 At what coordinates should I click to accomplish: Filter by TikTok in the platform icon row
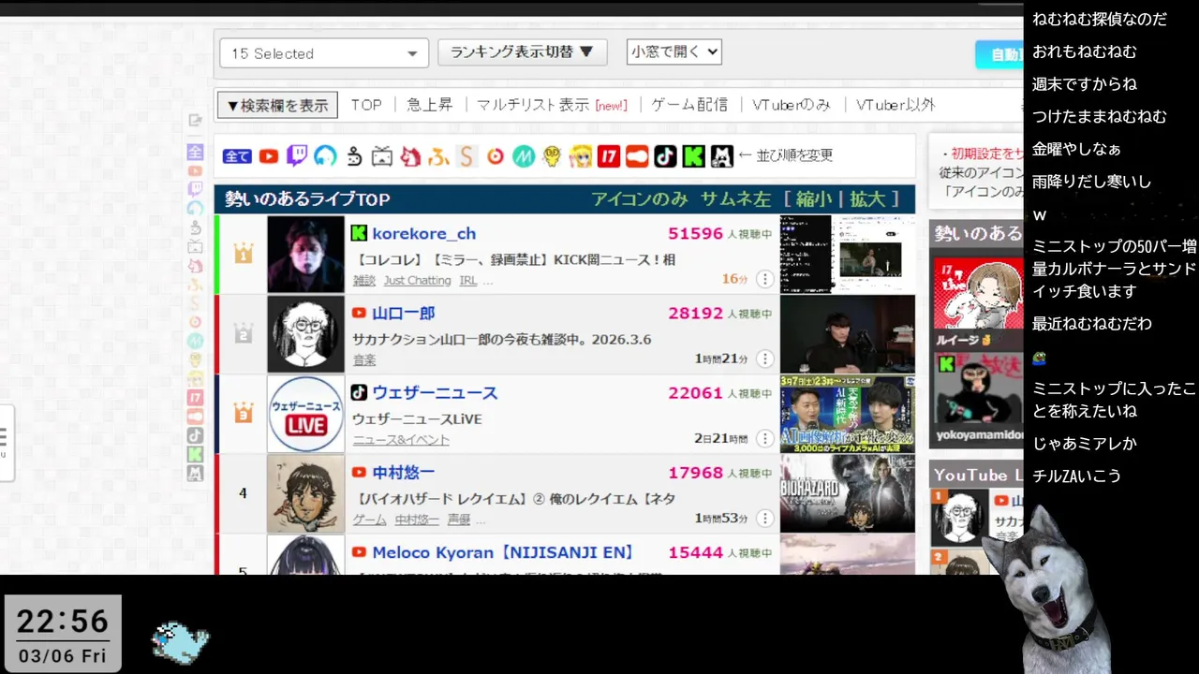[665, 156]
